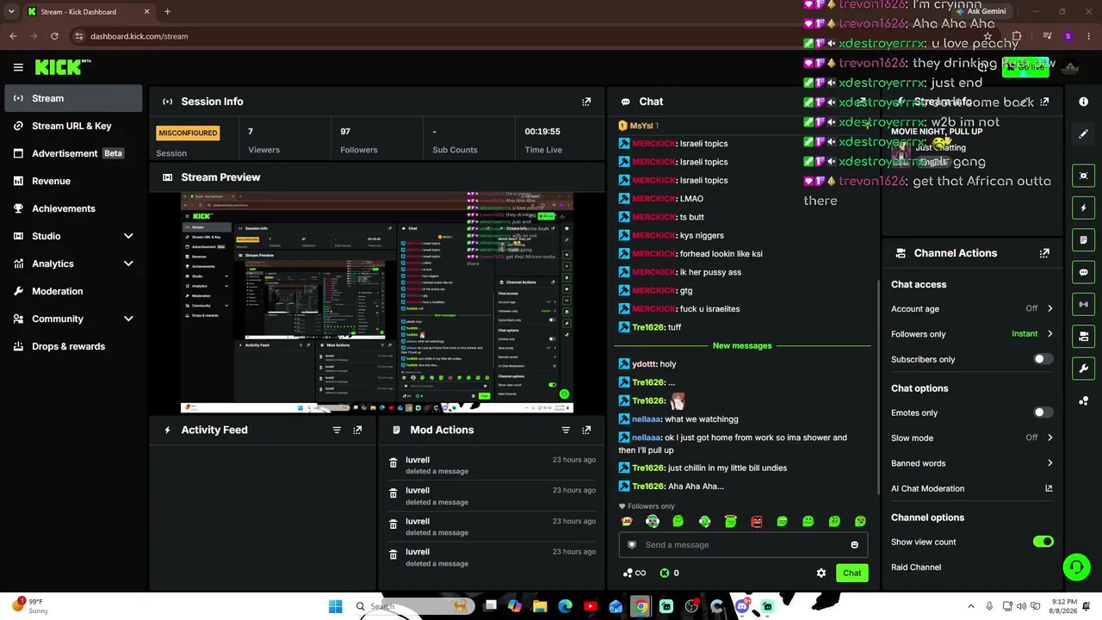Open Drops & rewards page
Viewport: 1102px width, 620px height.
click(x=73, y=346)
